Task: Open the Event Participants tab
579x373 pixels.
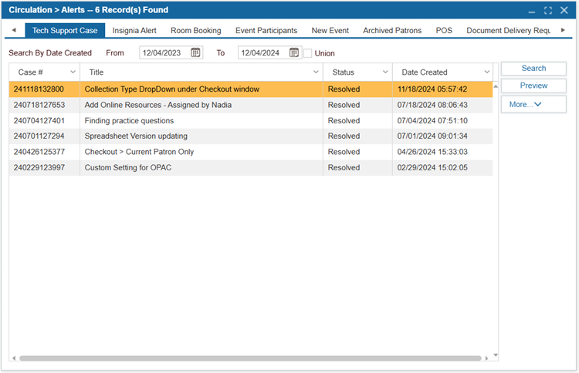Action: (x=266, y=30)
